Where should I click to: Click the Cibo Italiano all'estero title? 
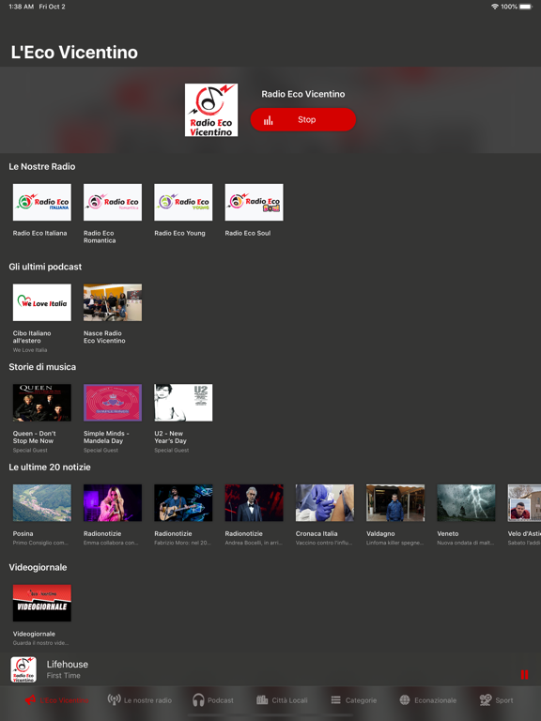coord(32,337)
